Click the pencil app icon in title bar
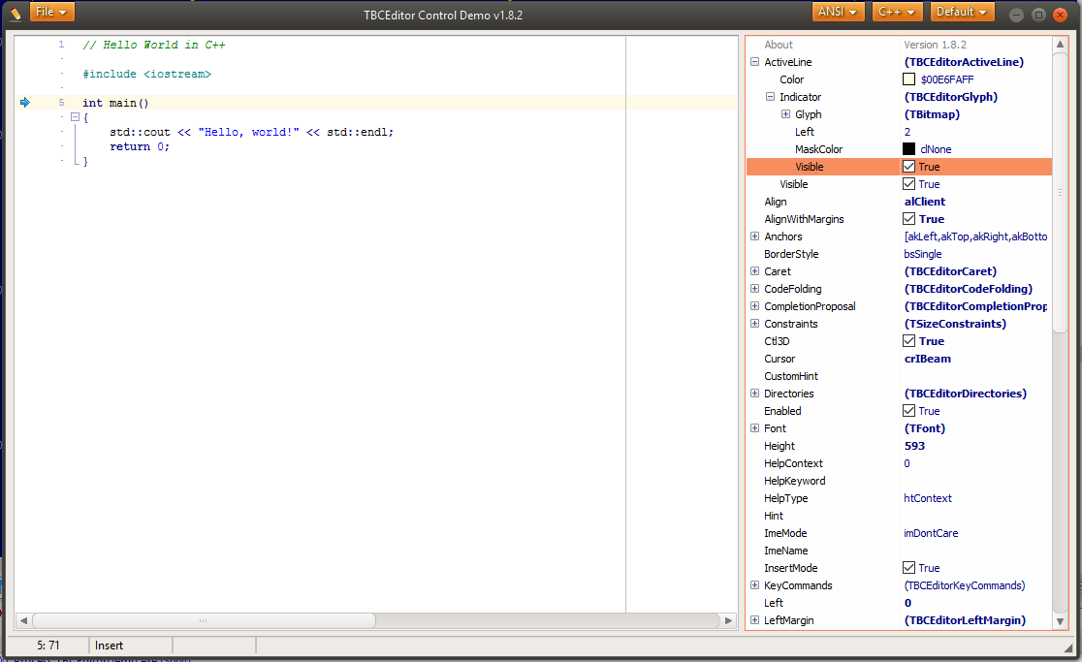The image size is (1082, 662). coord(16,13)
